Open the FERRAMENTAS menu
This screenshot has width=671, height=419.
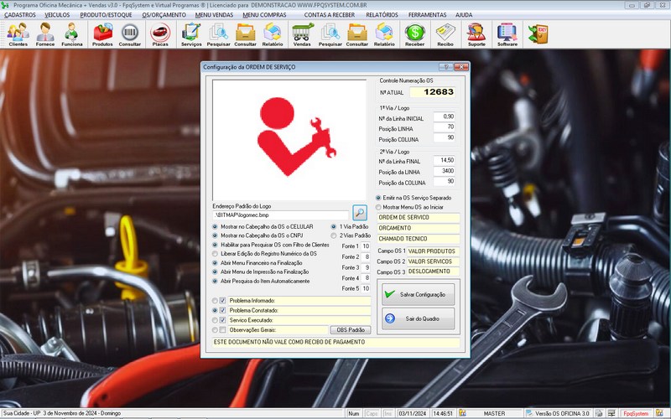tap(428, 15)
